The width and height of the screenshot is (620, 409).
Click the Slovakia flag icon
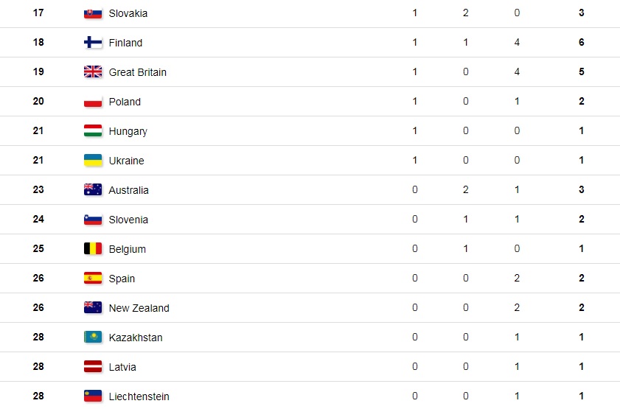pyautogui.click(x=93, y=13)
